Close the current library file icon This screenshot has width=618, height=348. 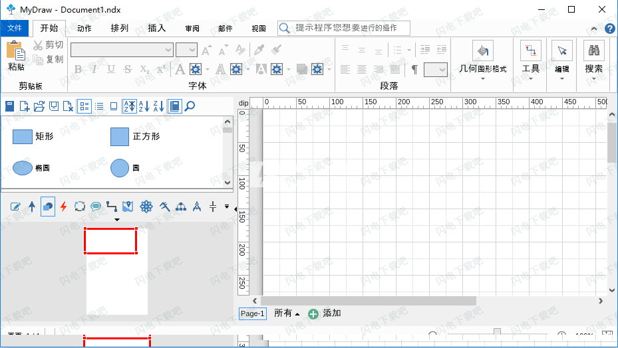tap(68, 106)
